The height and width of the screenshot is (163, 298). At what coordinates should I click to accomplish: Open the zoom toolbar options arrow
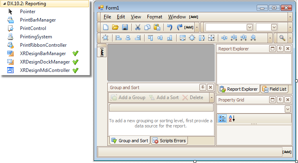pyautogui.click(x=290, y=38)
